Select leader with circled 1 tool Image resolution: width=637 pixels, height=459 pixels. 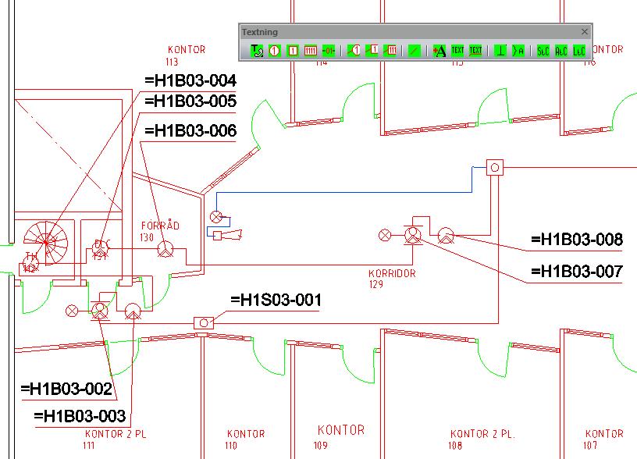coord(354,51)
